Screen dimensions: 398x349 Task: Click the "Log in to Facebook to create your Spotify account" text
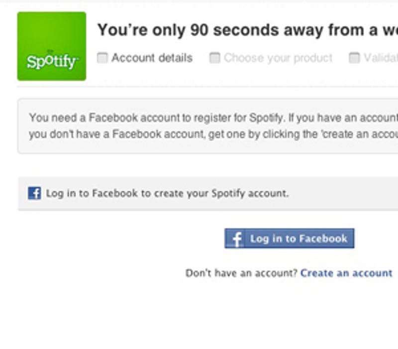(167, 194)
